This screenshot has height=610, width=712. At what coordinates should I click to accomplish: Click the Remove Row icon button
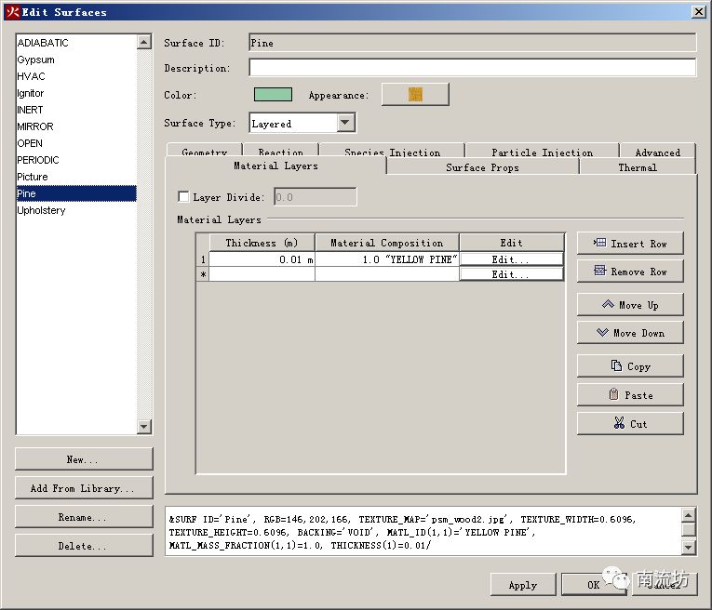tap(630, 272)
